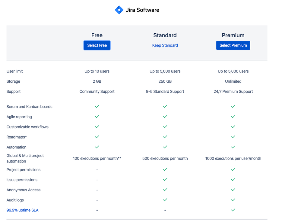Click the Jira Software diamond logo
301x222 pixels.
[x=119, y=10]
